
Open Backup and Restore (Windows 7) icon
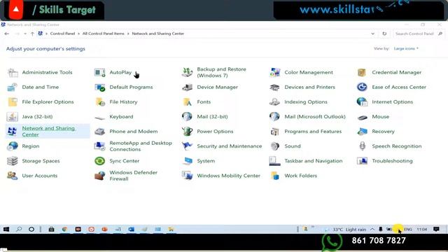click(187, 73)
